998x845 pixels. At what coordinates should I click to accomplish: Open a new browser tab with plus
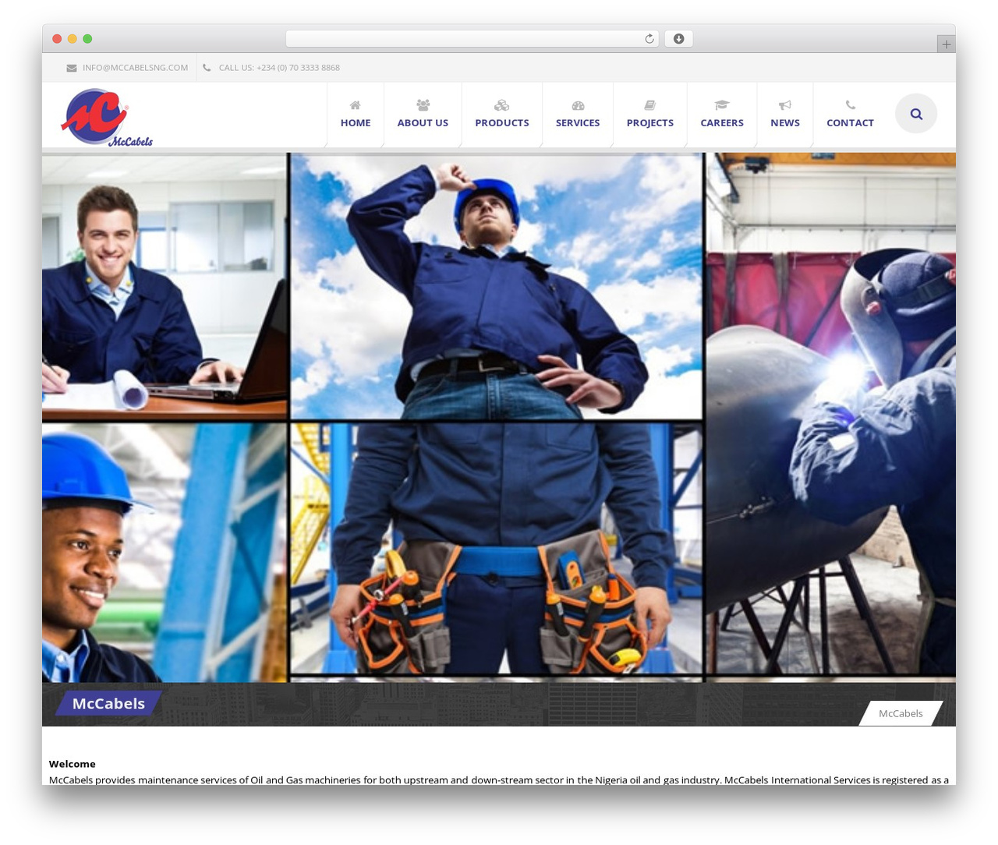(946, 44)
